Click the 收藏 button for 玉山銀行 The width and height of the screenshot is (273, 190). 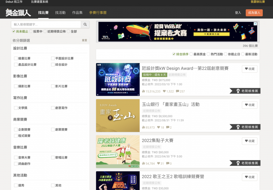point(250,105)
